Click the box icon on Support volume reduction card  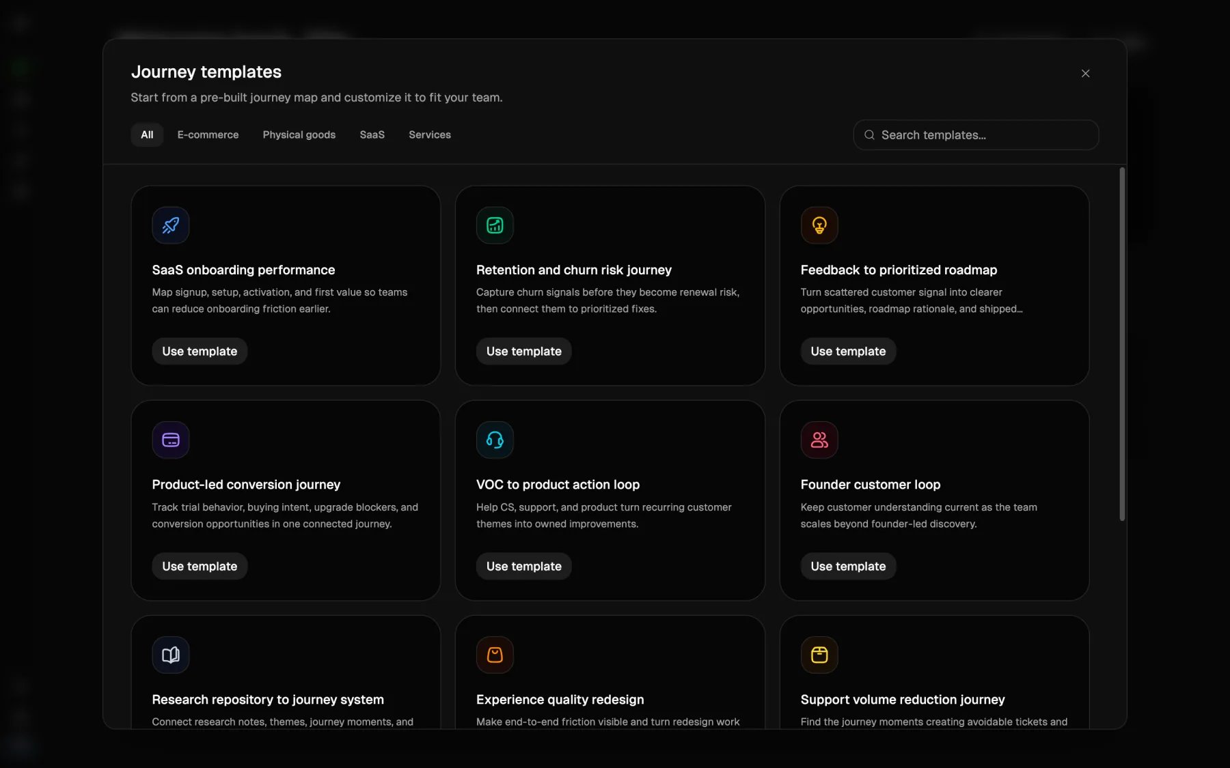[819, 655]
